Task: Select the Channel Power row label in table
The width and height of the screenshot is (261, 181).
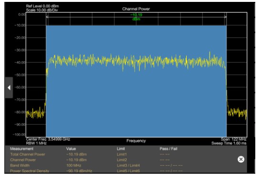Action: 23,160
